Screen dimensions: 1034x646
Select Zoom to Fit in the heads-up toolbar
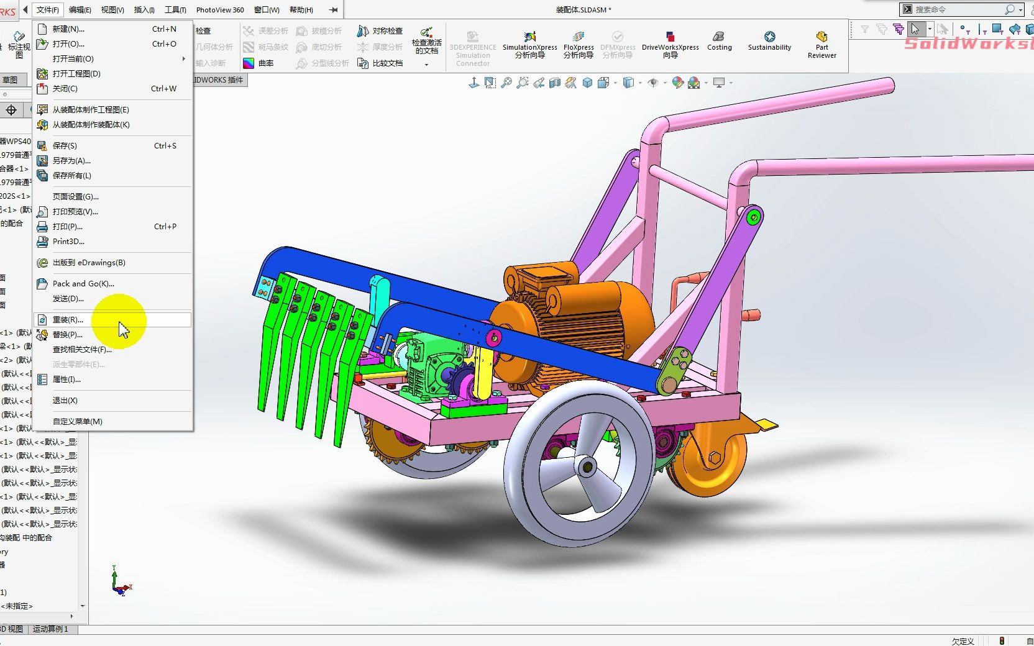507,82
